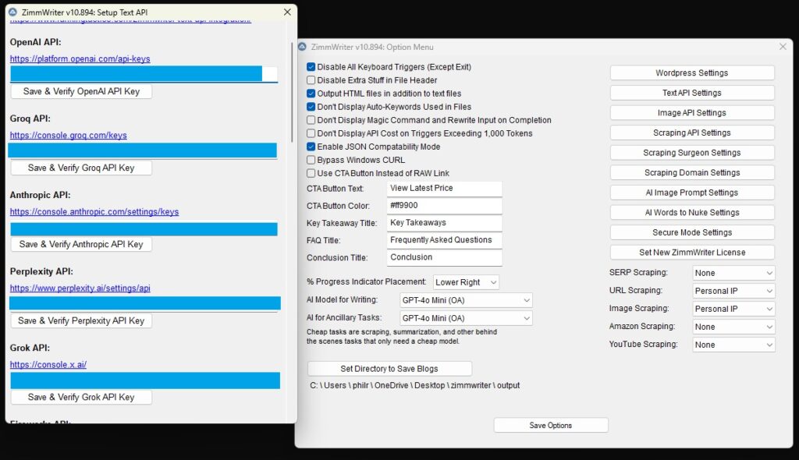
Task: Click Save & Verify Groq API Key
Action: (81, 168)
